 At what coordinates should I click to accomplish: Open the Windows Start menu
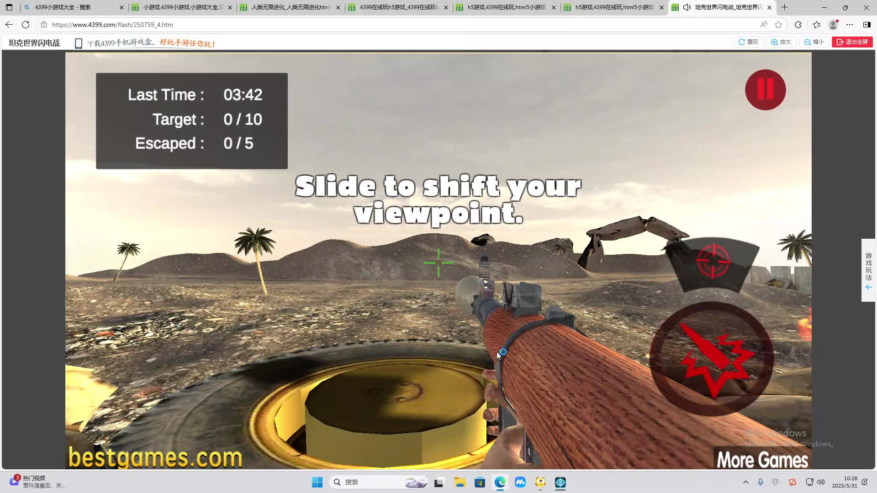[317, 482]
